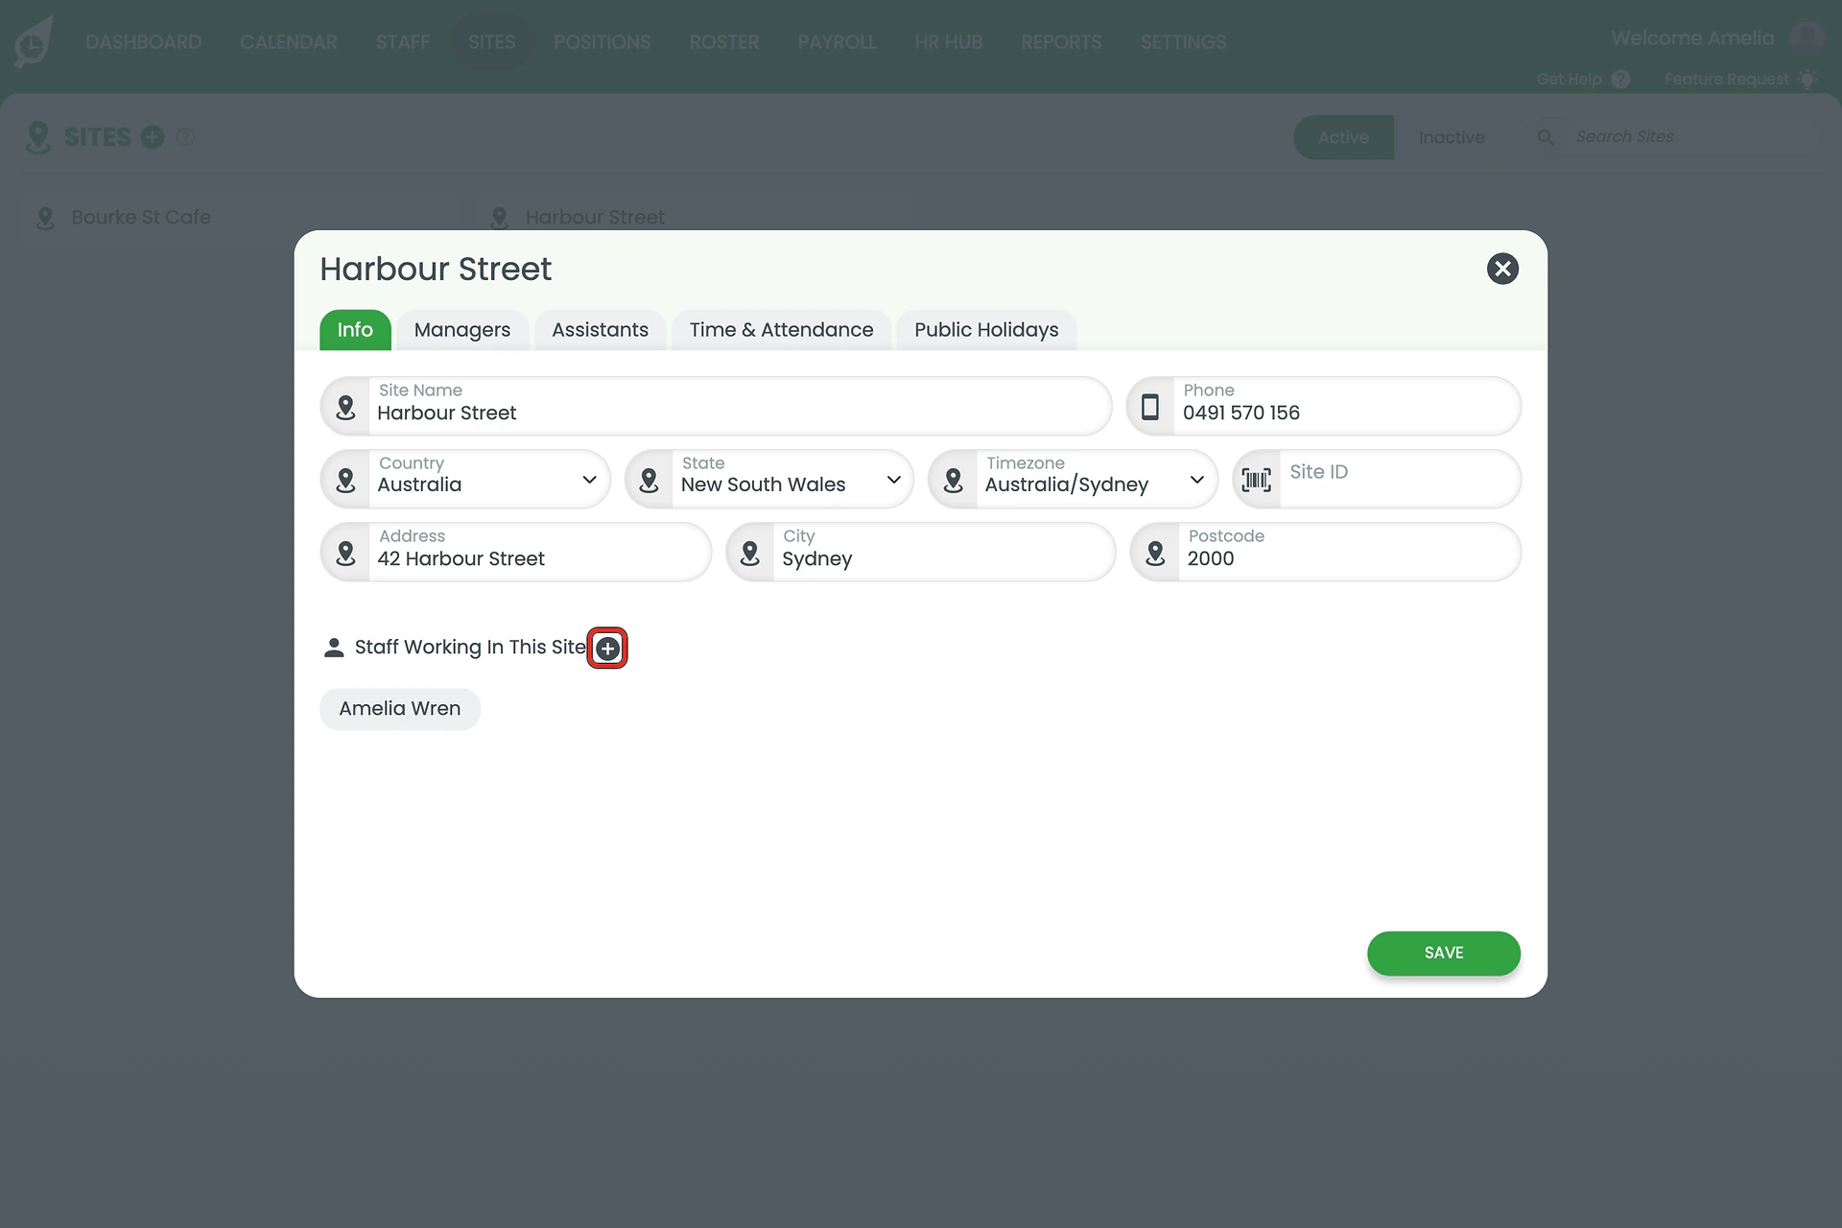Click the Sites heading location icon

(x=38, y=137)
